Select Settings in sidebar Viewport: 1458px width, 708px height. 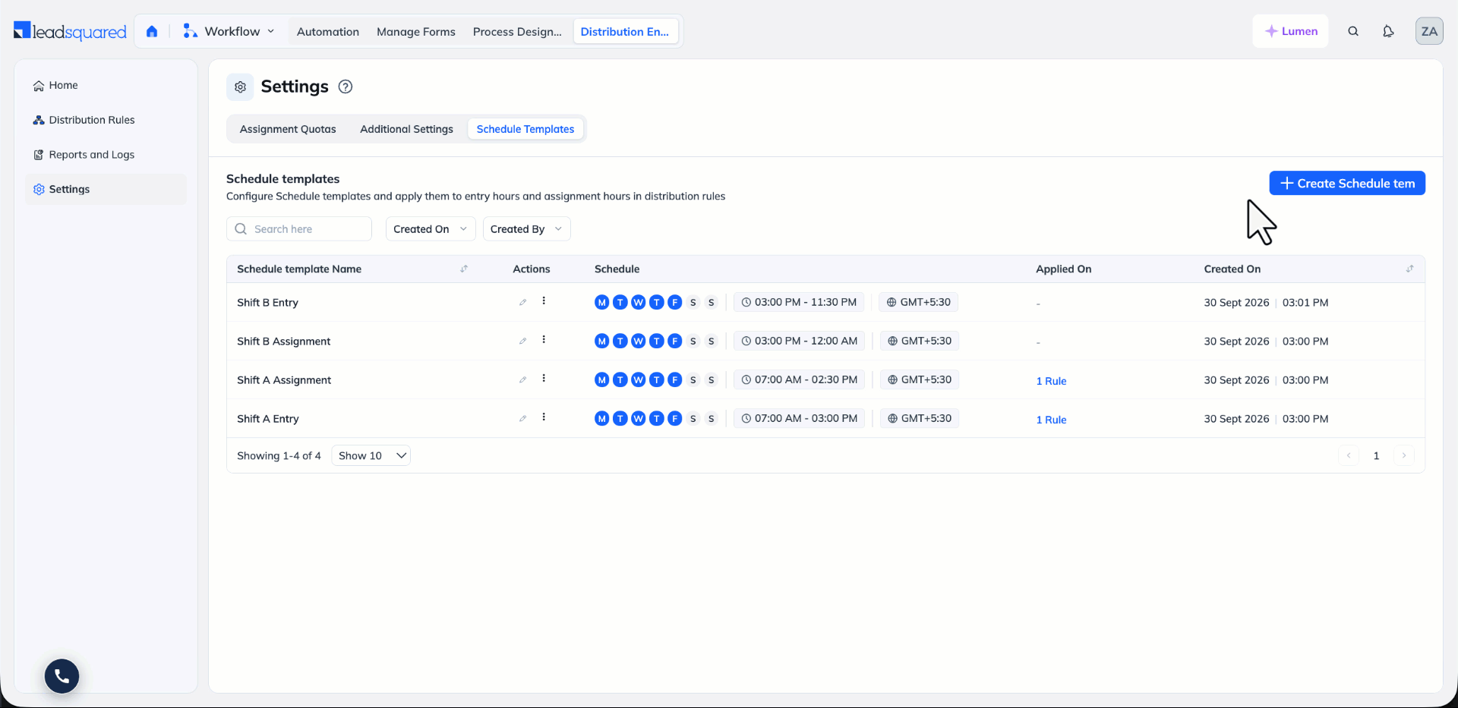click(106, 189)
